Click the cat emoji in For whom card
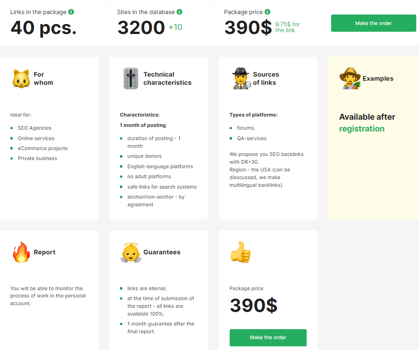This screenshot has height=350, width=419. coord(21,78)
